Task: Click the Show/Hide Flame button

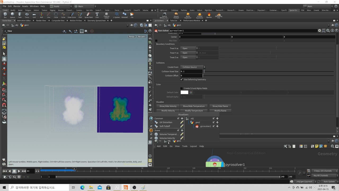Action: pyautogui.click(x=220, y=106)
